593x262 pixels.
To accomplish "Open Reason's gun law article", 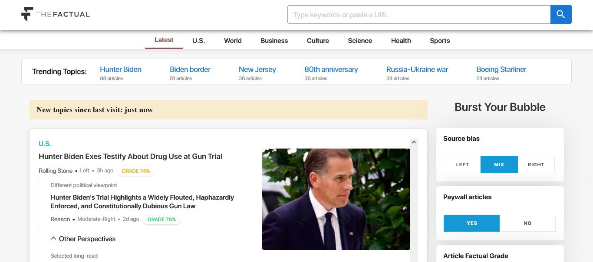I will click(x=142, y=202).
